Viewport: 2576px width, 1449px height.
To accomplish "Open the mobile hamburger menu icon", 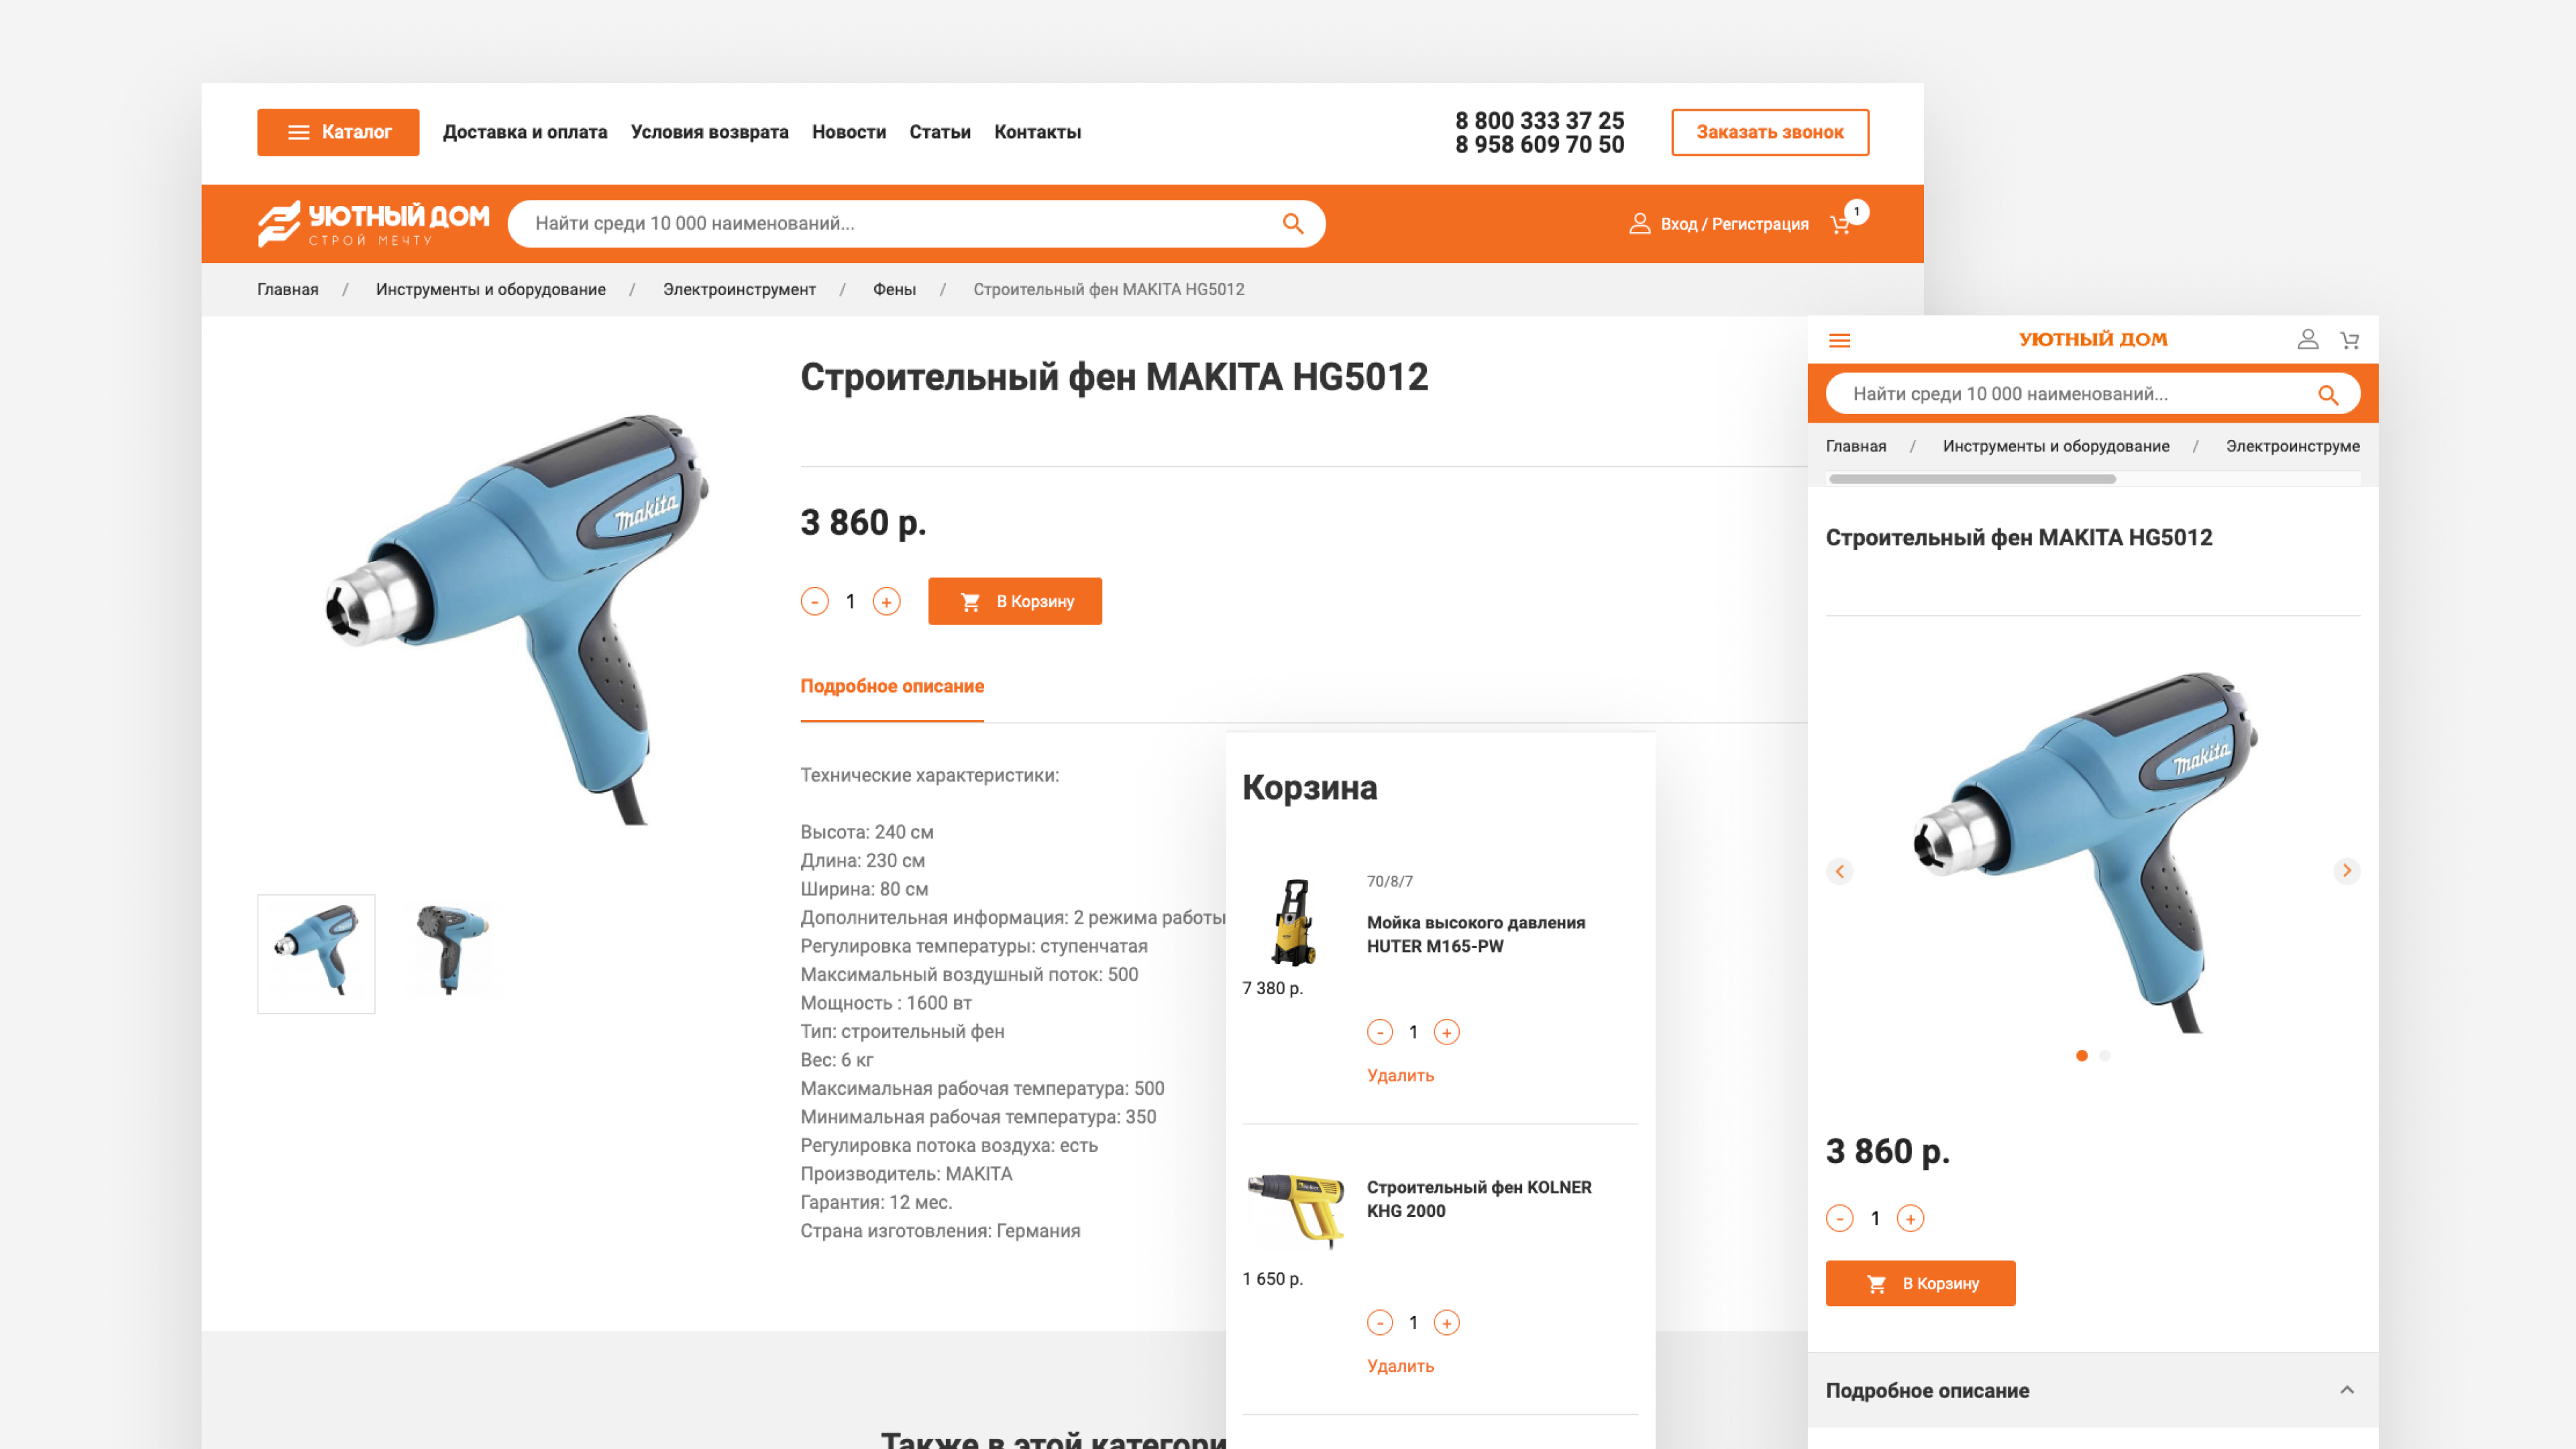I will [x=1839, y=340].
